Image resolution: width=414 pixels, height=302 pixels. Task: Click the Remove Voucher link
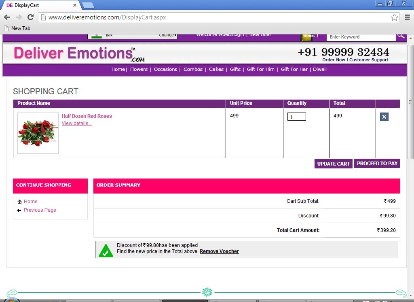point(219,251)
